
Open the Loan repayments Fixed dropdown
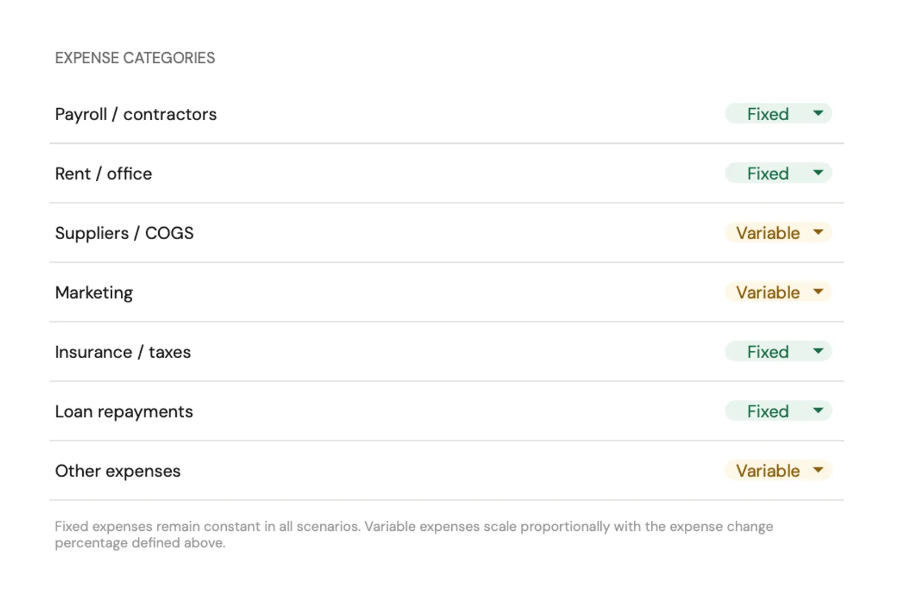(x=778, y=411)
